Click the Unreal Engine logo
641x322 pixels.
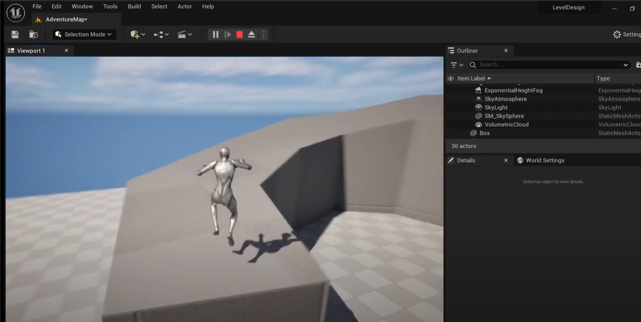[x=15, y=13]
